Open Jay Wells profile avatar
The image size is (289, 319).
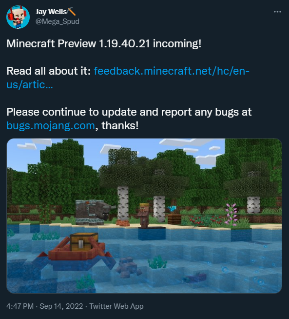[18, 17]
